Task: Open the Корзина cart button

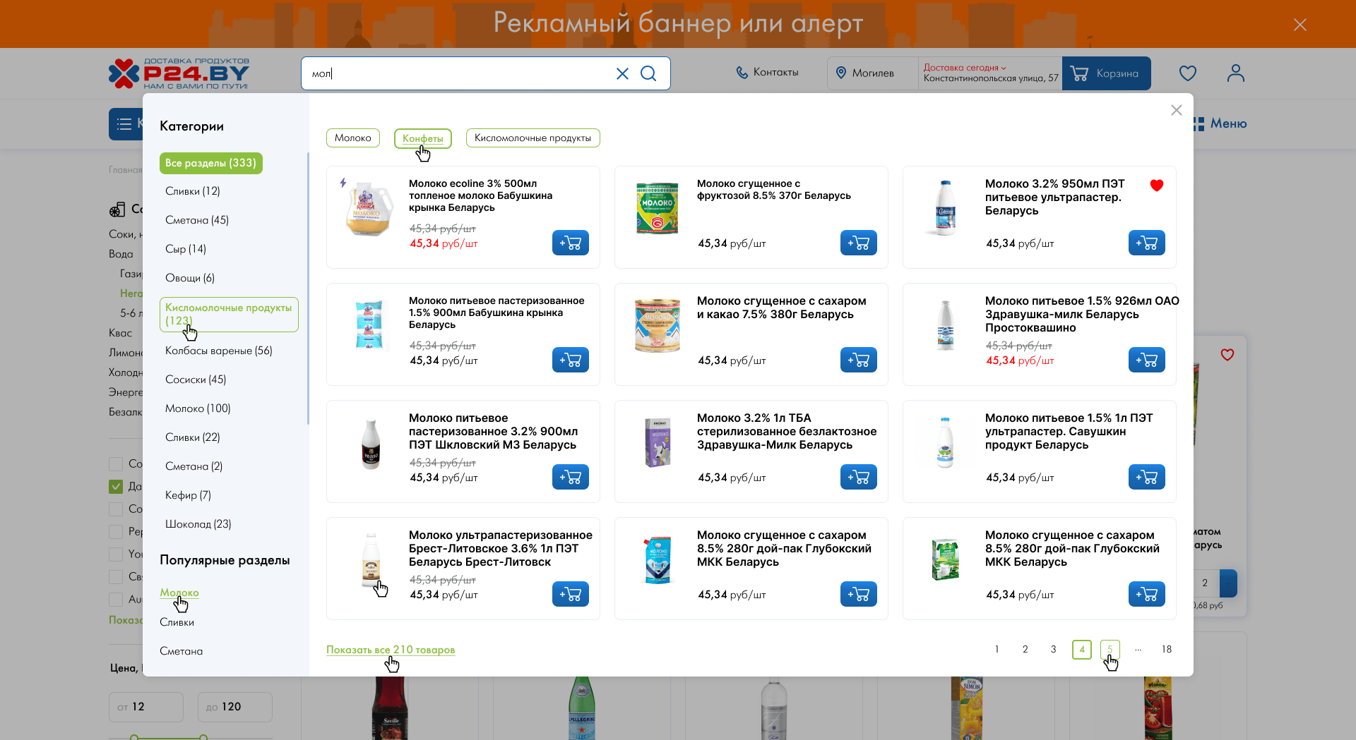Action: (1106, 73)
